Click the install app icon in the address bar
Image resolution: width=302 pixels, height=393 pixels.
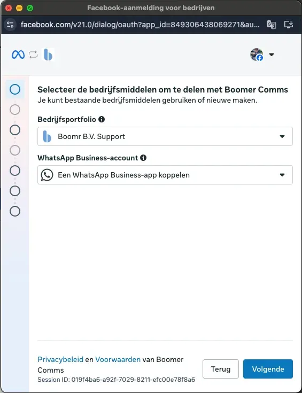[289, 25]
